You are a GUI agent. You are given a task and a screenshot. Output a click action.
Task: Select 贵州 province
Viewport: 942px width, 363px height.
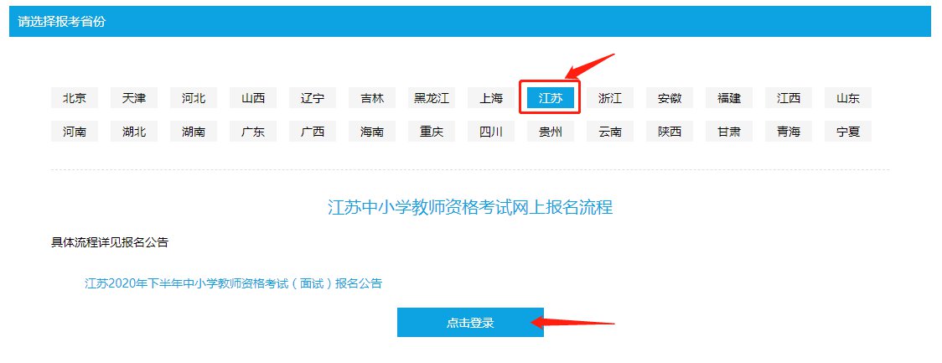[x=551, y=132]
